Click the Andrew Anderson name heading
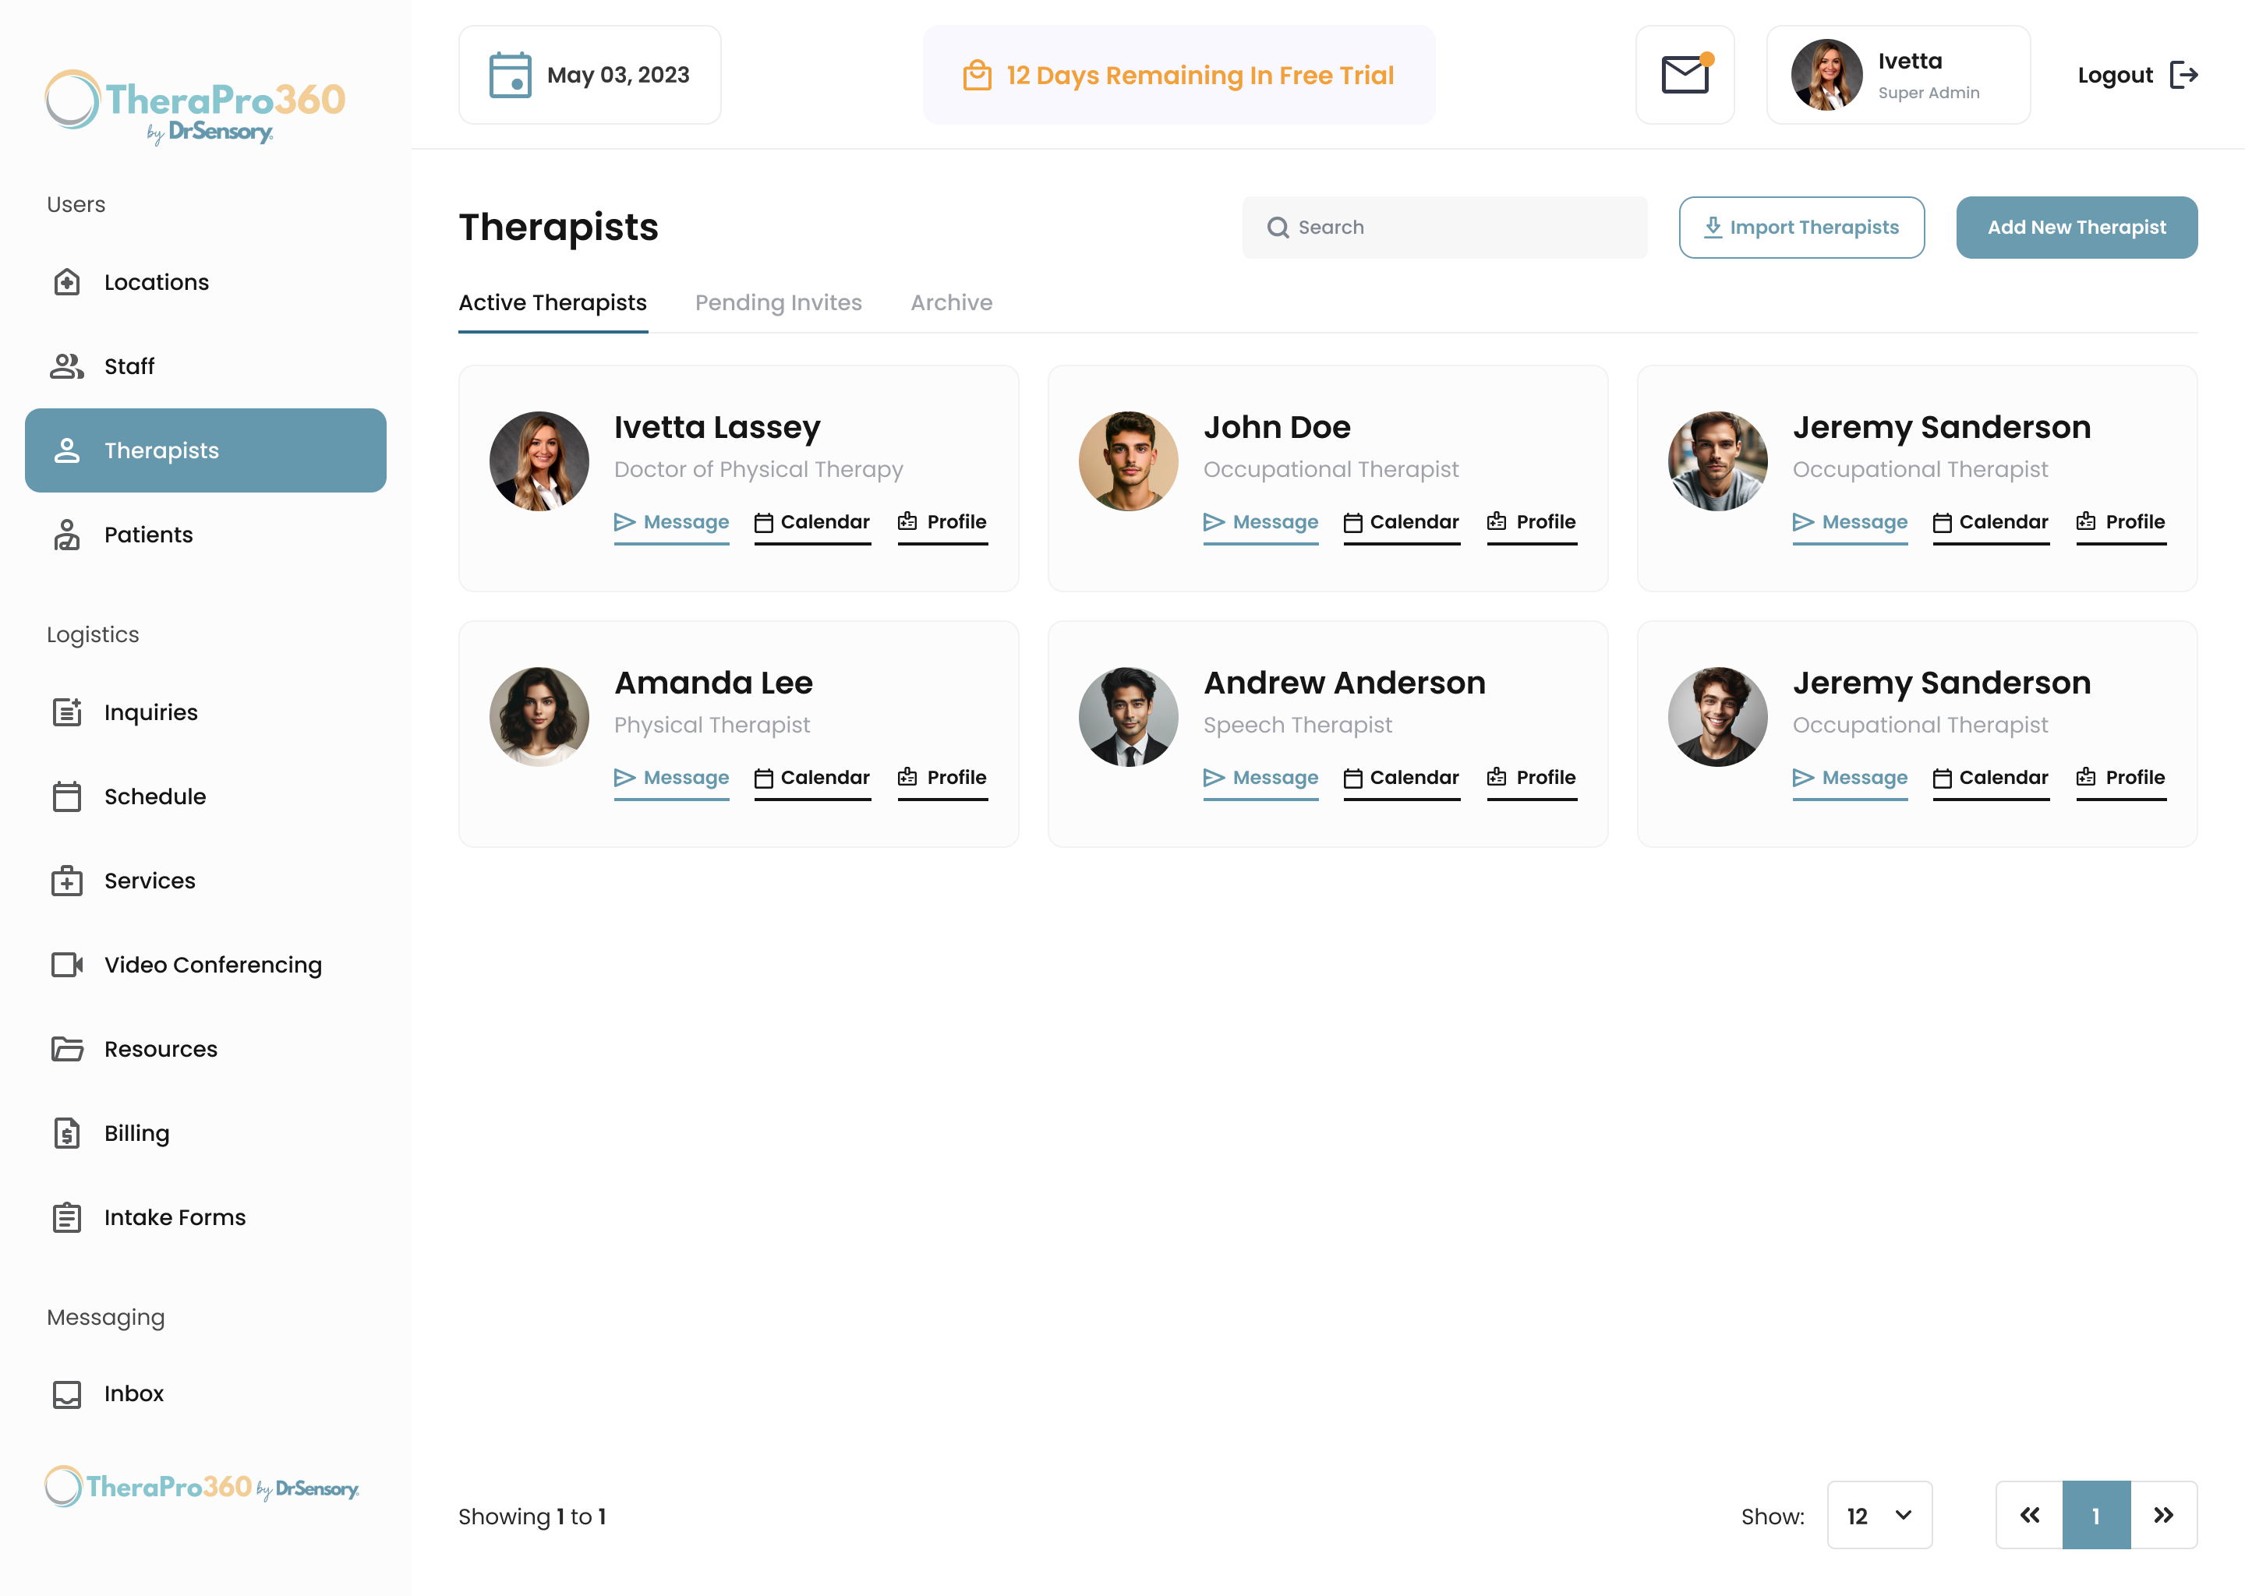The height and width of the screenshot is (1596, 2245). coord(1344,682)
